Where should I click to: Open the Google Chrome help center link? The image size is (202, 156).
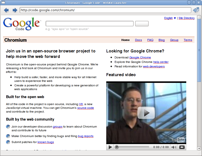(x=161, y=62)
